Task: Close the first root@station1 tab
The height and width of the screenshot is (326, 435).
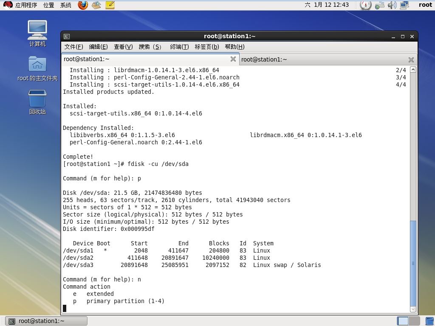Action: point(233,59)
